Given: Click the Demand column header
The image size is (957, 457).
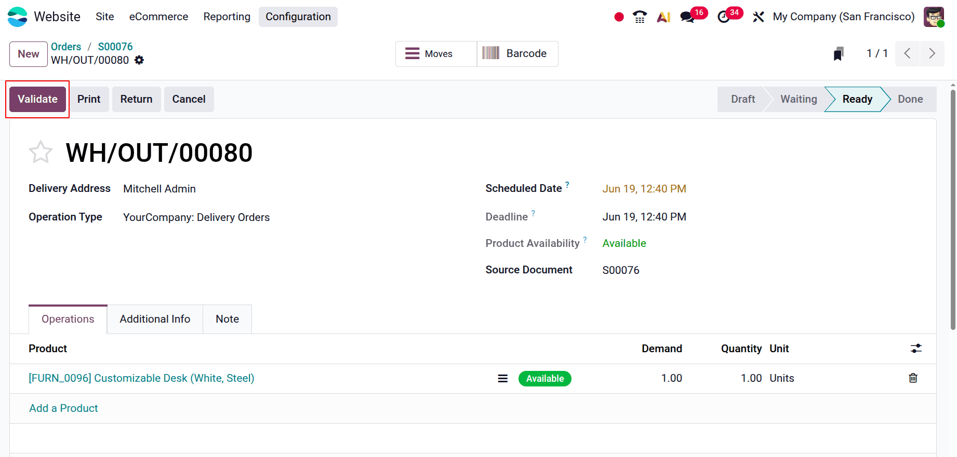Looking at the screenshot, I should click(x=662, y=349).
